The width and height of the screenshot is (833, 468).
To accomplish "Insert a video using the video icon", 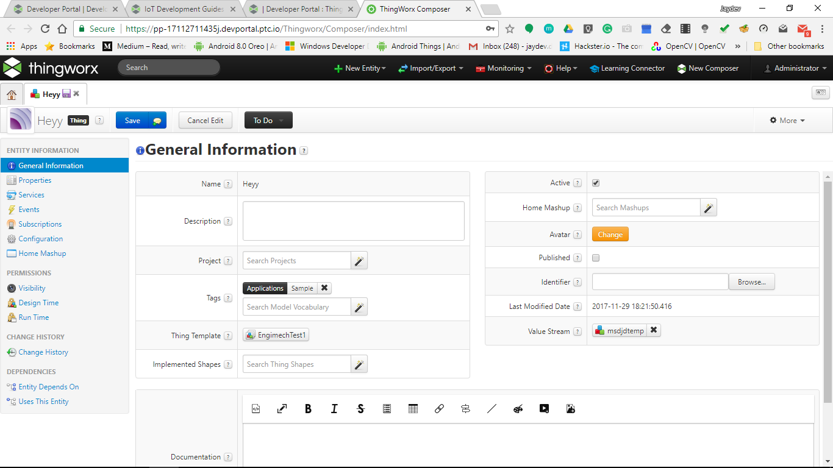I will tap(544, 408).
